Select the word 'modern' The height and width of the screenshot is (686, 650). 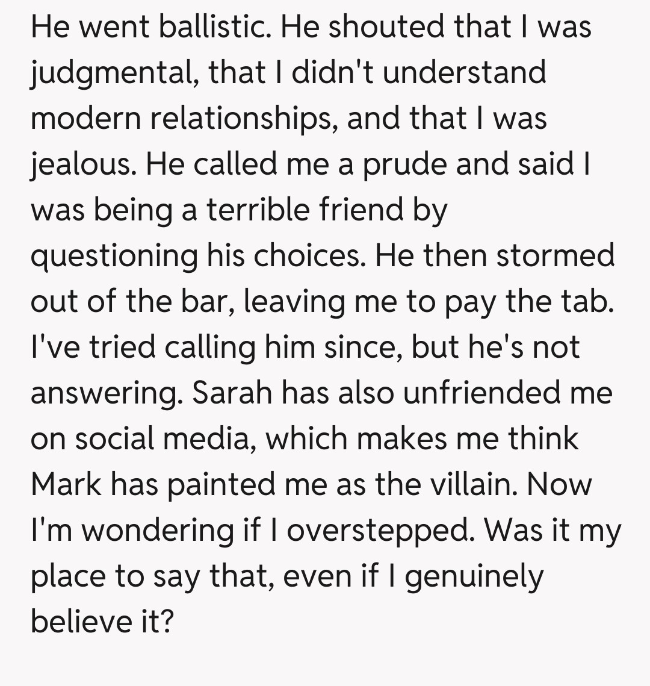[x=85, y=118]
